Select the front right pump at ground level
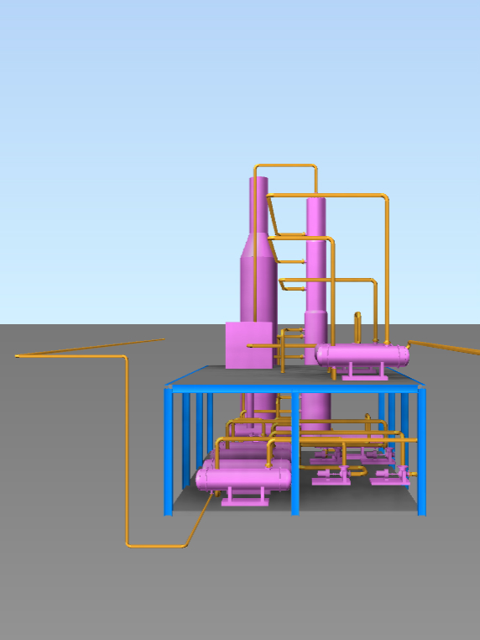Image resolution: width=480 pixels, height=640 pixels. (x=392, y=476)
